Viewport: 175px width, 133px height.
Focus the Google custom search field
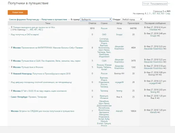click(x=155, y=4)
